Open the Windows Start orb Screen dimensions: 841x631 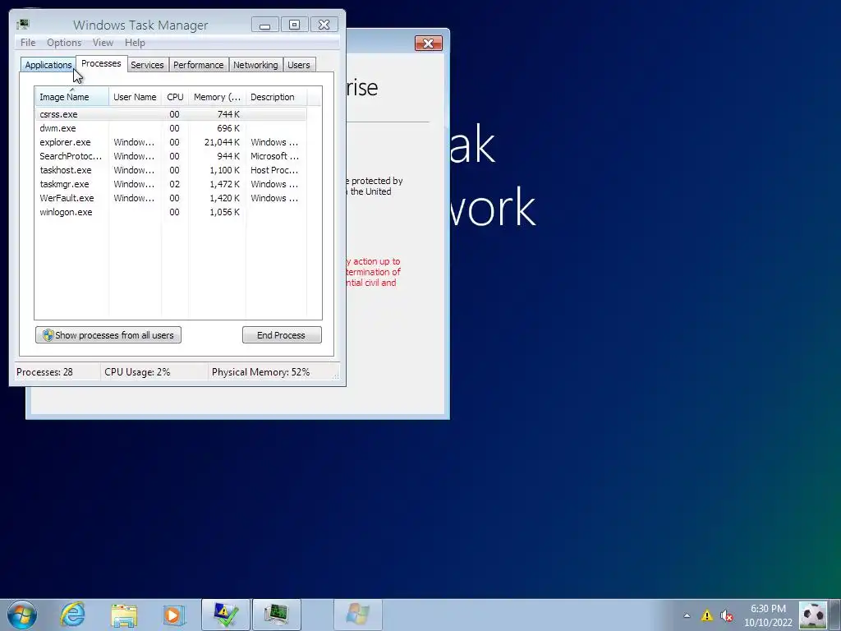(x=22, y=615)
